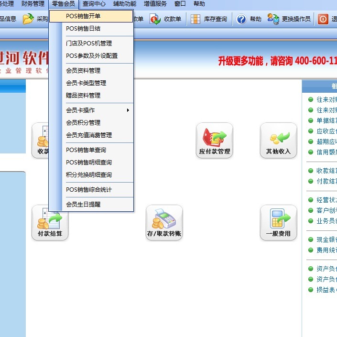
Task: Open 应付款管理 wallet icon
Action: tap(215, 141)
